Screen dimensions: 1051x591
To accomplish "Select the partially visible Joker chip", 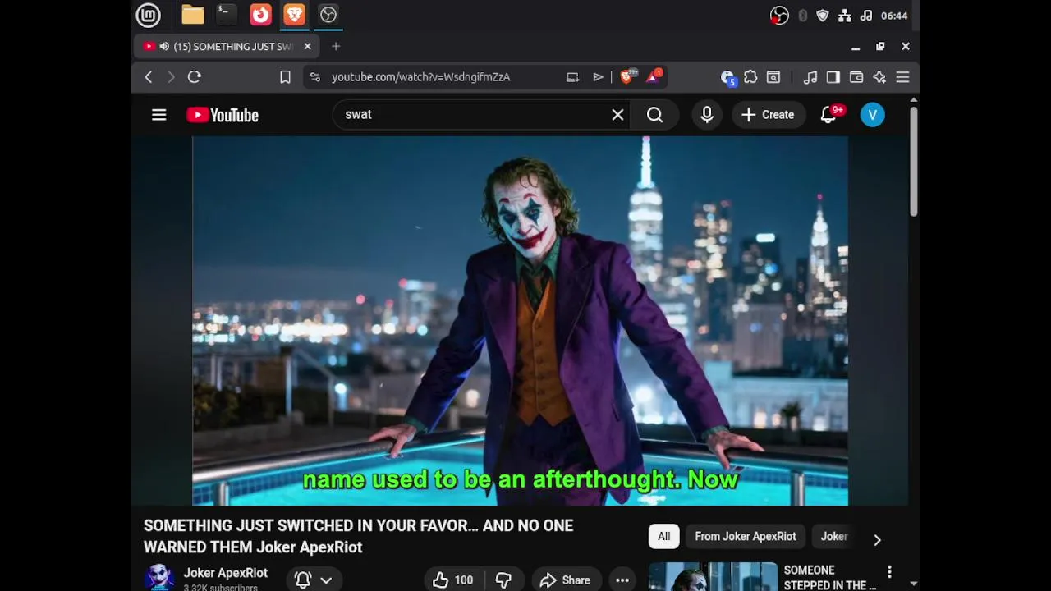I will [834, 537].
